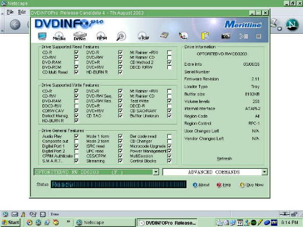Select the Drive info toolbar icon
Screen dimensions: 303x227
(x=80, y=36)
